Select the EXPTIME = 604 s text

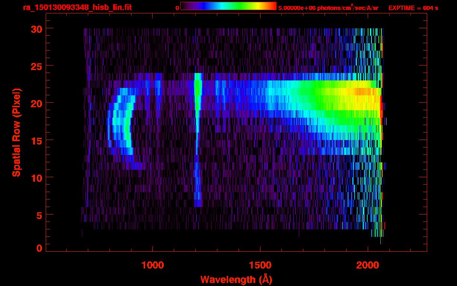413,8
